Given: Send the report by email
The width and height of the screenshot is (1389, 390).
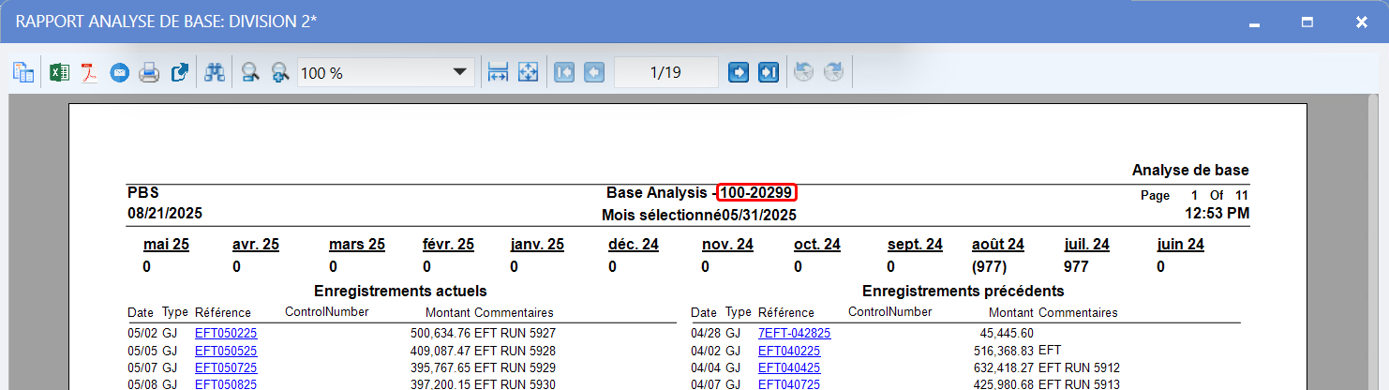Looking at the screenshot, I should coord(119,73).
